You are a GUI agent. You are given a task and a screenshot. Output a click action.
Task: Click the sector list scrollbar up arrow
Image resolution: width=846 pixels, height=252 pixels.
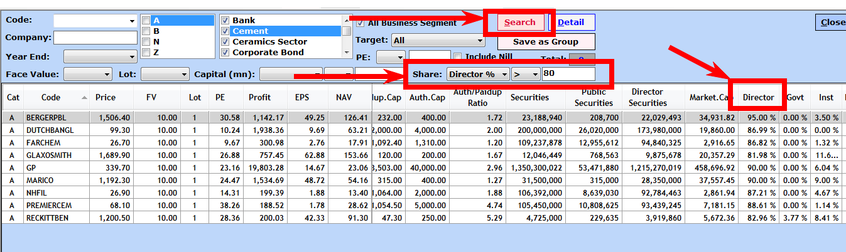tap(346, 19)
